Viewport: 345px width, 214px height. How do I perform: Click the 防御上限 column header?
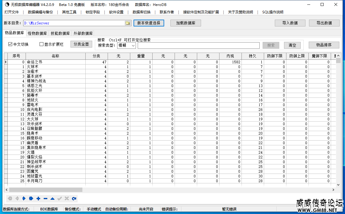(297, 56)
